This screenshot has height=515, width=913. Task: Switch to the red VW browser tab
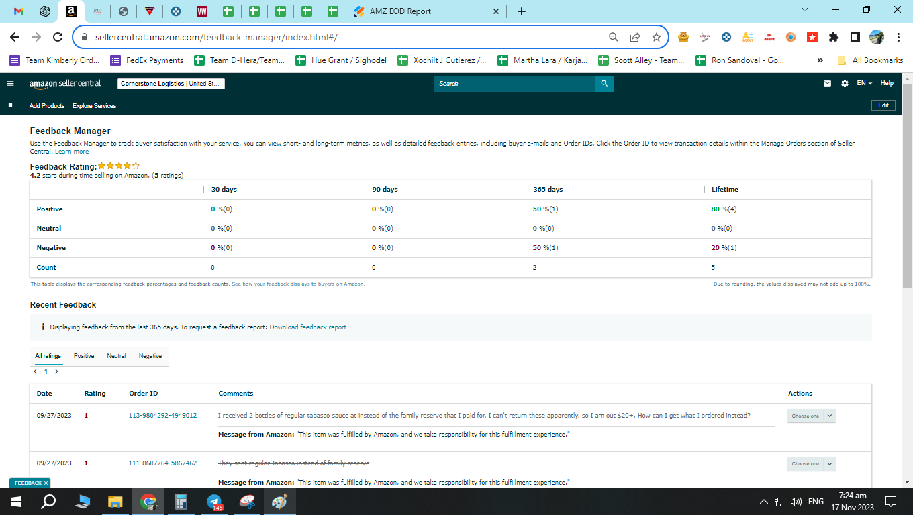point(202,11)
